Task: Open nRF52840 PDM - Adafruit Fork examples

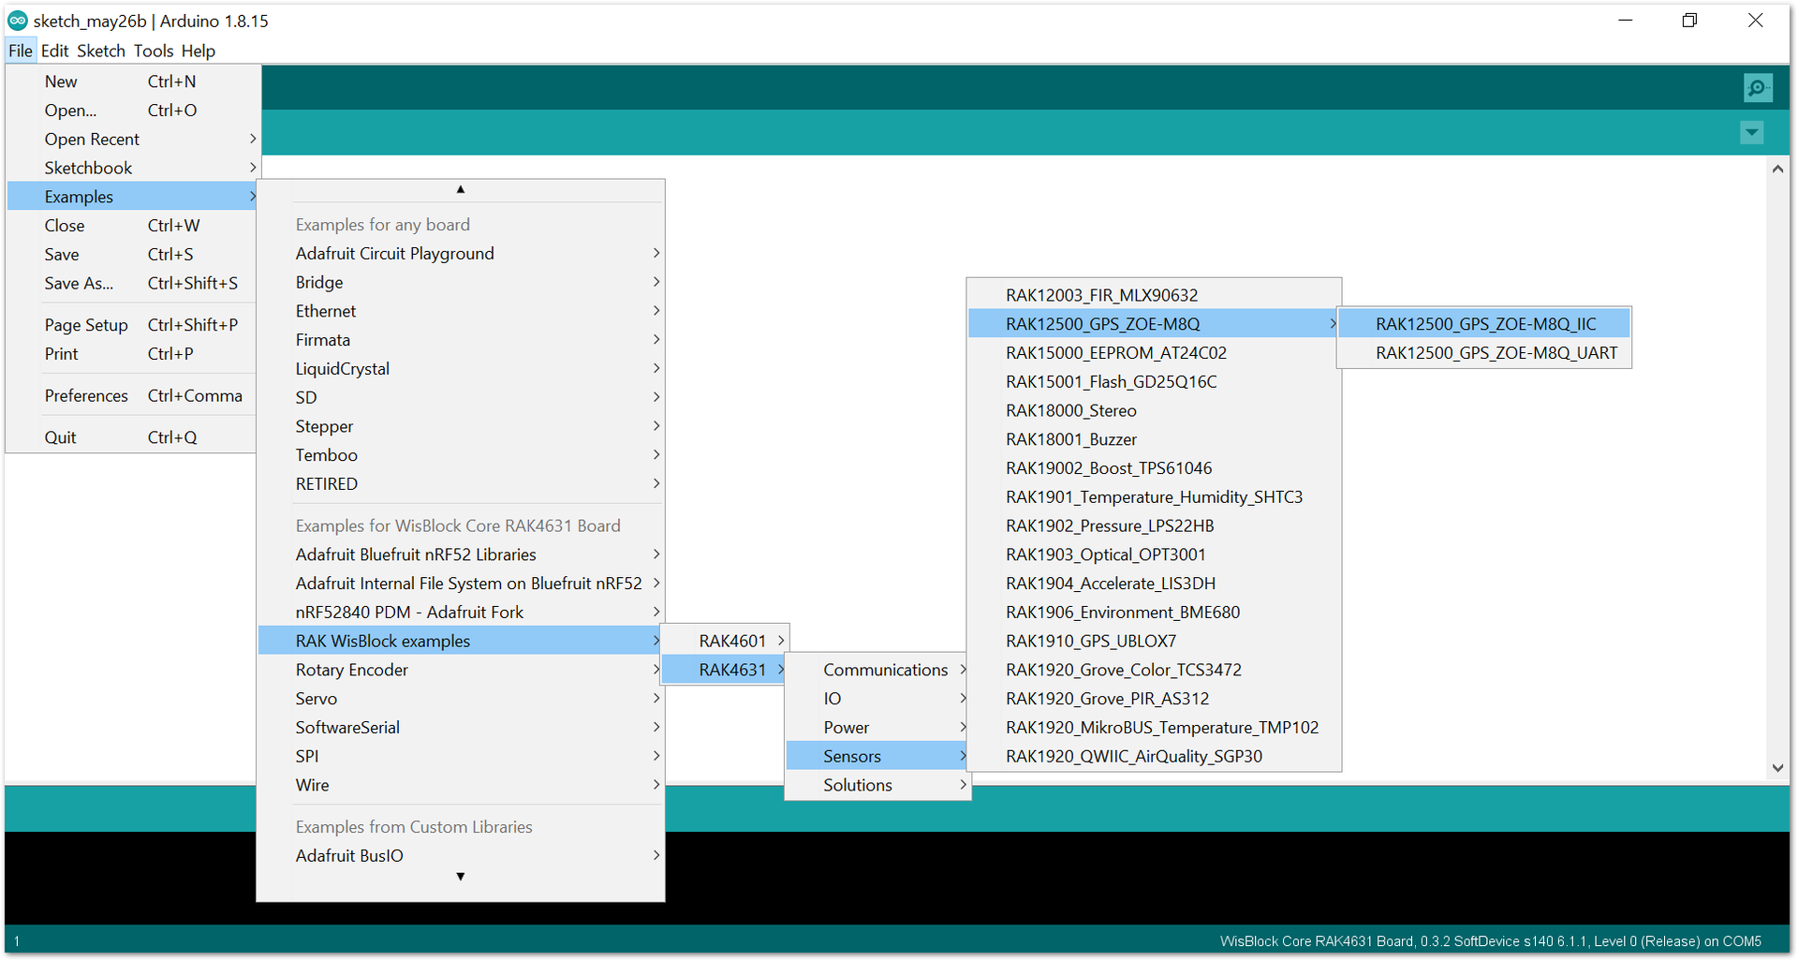Action: [461, 613]
